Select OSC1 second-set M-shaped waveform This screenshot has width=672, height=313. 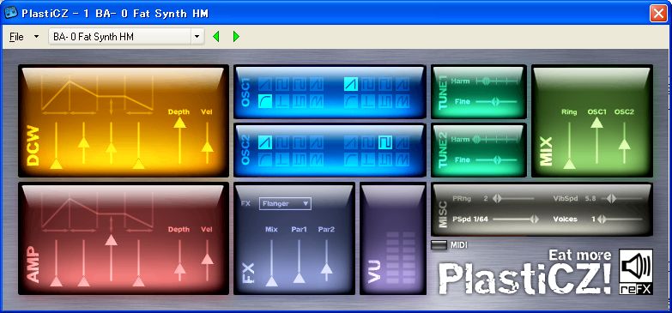(402, 101)
